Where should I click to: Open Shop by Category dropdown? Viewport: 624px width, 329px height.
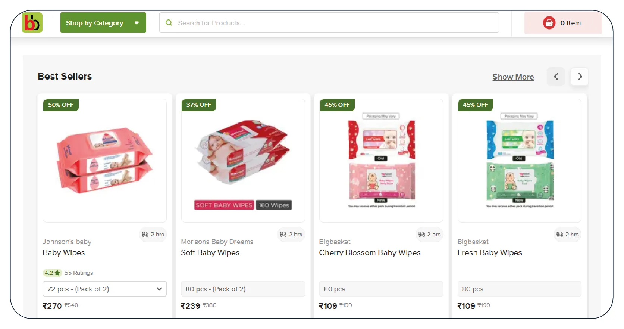click(95, 23)
